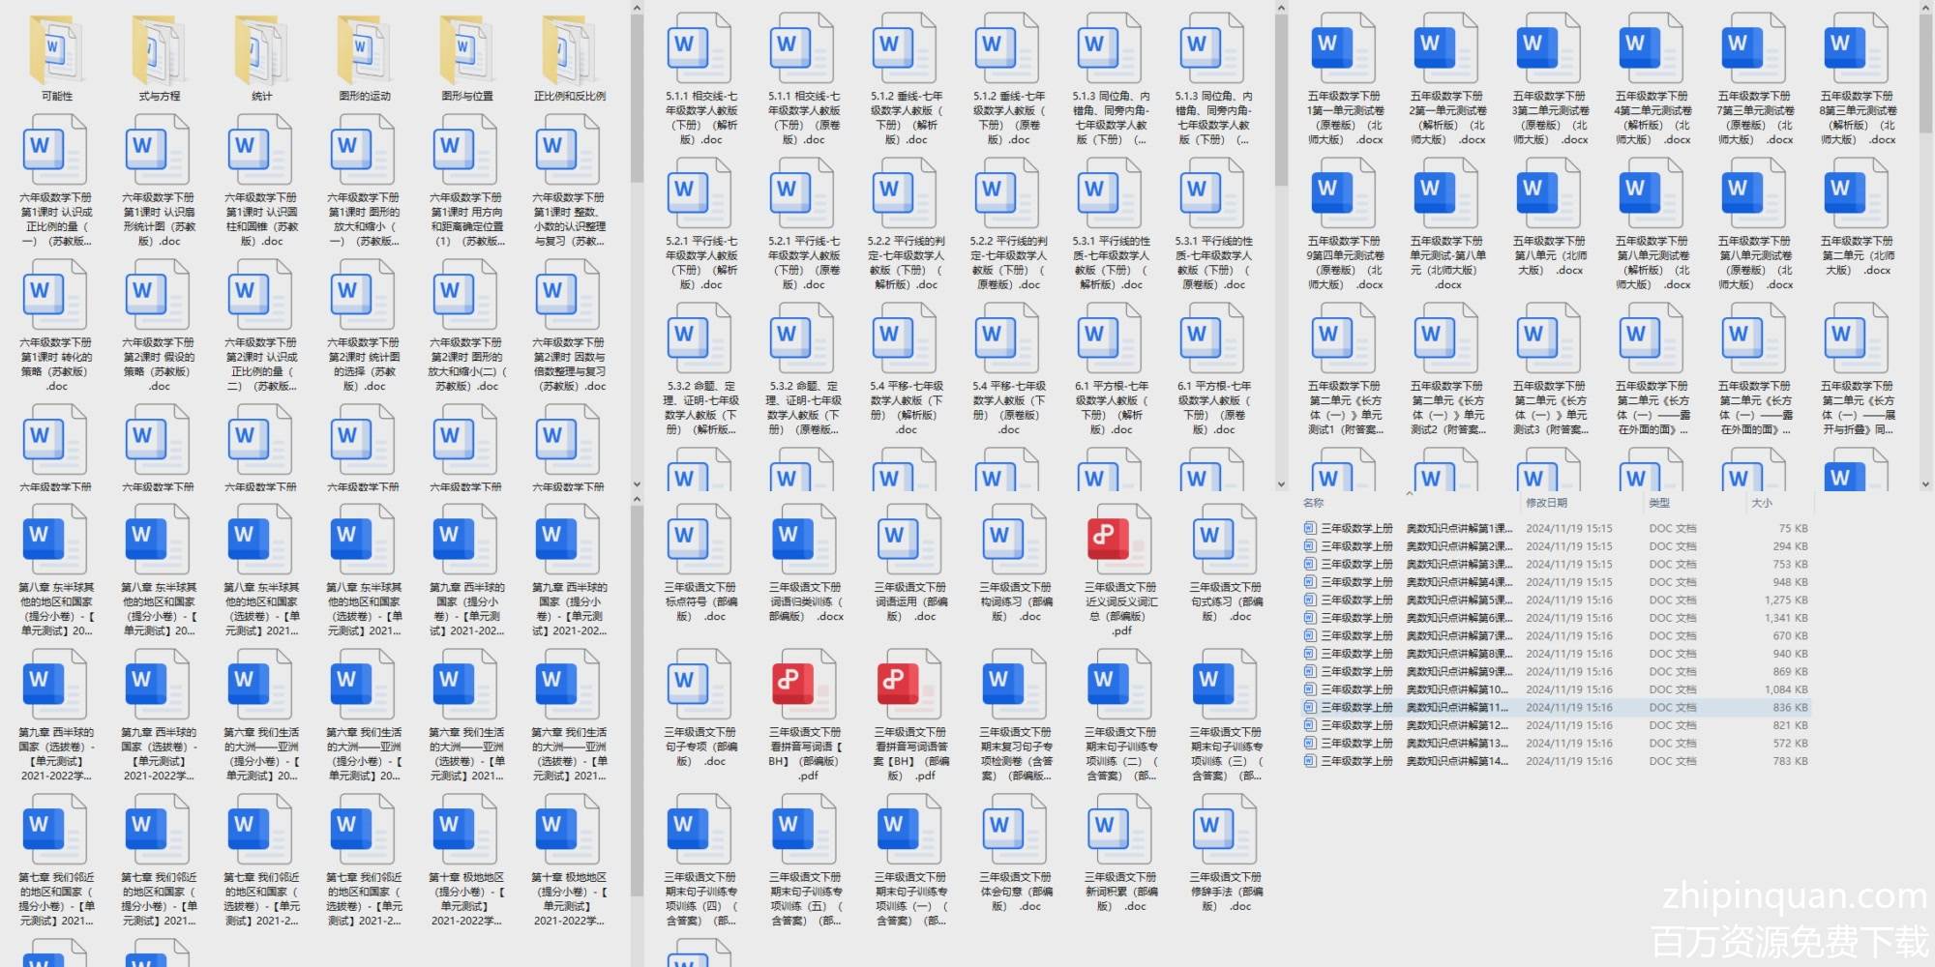The image size is (1935, 967).
Task: Open the 统计 folder
Action: pyautogui.click(x=262, y=50)
